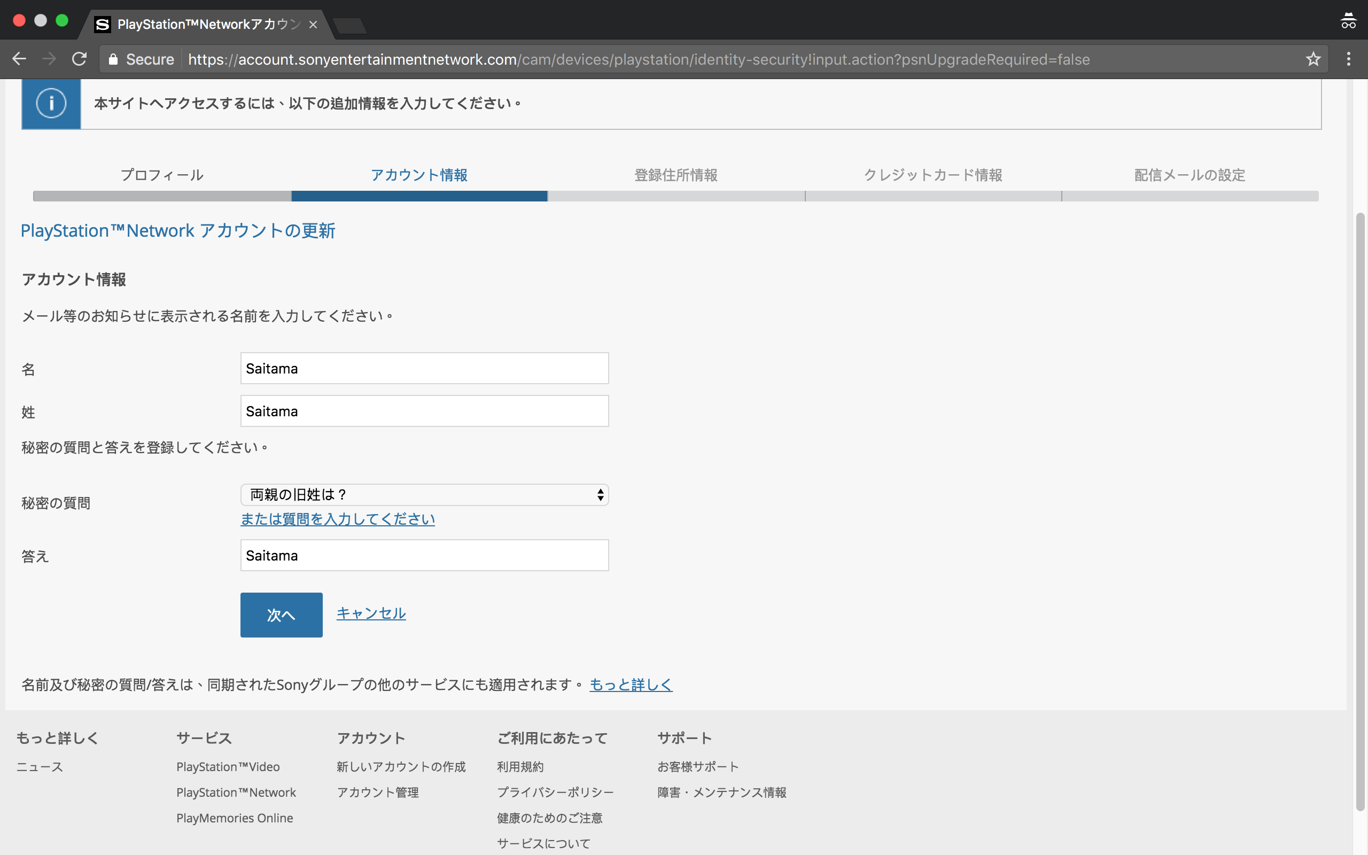
Task: Click サービスについて footer link
Action: (543, 843)
